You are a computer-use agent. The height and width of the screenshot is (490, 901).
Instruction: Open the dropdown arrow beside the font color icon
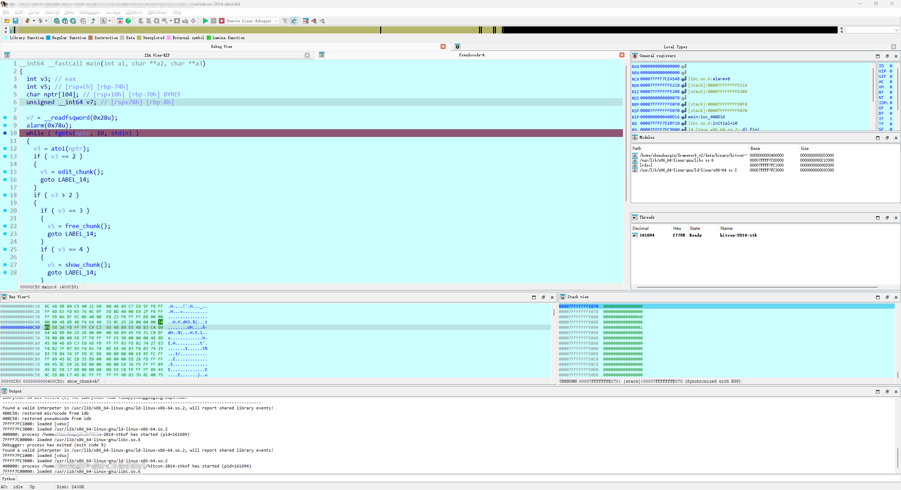109,21
